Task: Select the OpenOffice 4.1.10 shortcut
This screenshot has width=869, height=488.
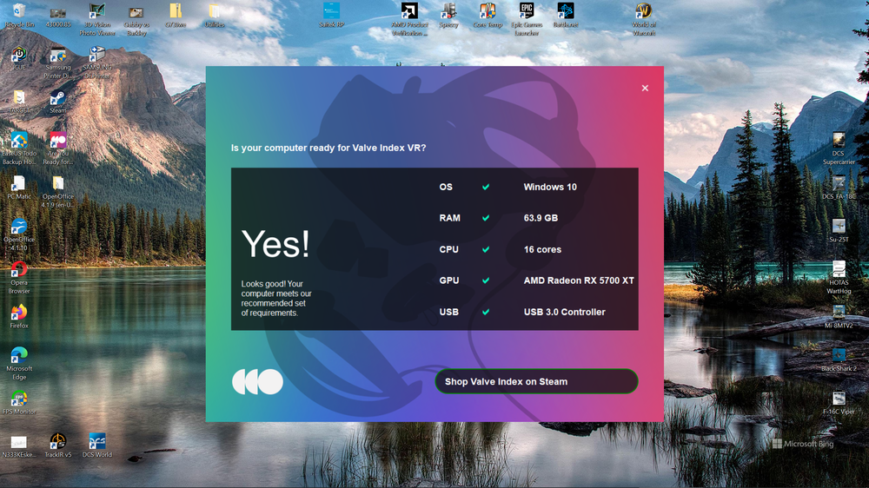Action: click(x=19, y=234)
